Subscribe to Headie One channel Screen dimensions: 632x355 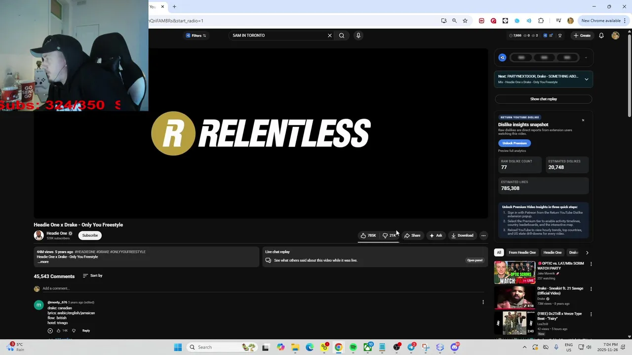(x=90, y=236)
